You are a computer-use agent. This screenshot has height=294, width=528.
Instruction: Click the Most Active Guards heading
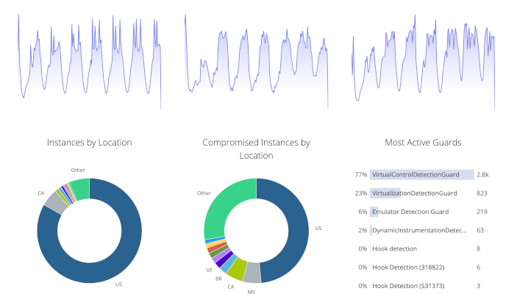[423, 143]
